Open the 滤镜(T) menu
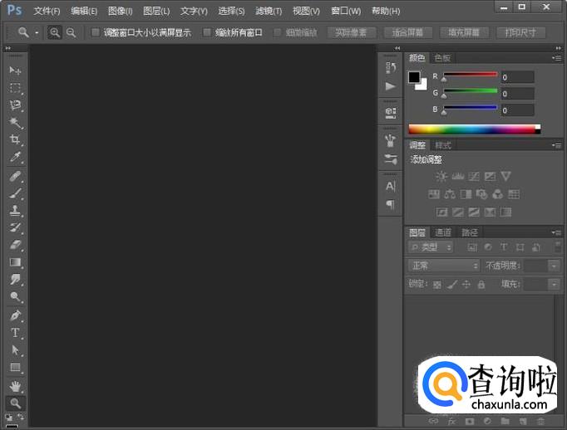The image size is (567, 430). [269, 11]
